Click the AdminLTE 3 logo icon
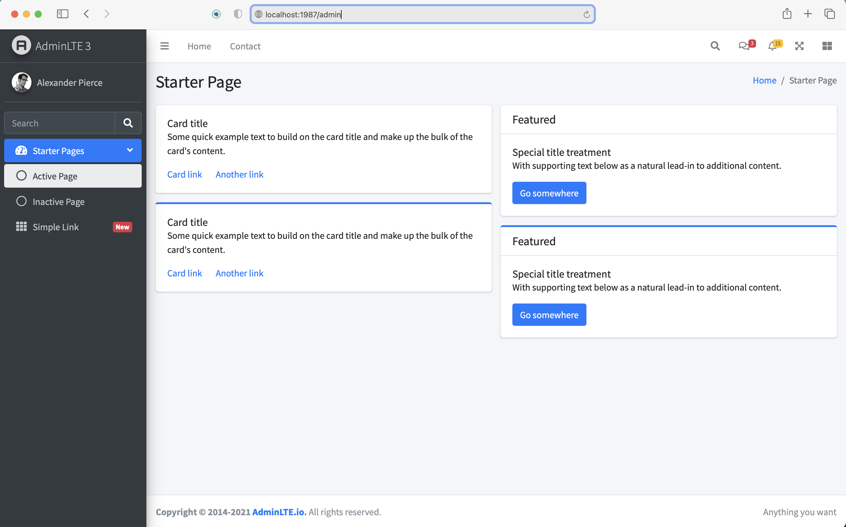Viewport: 846px width, 527px height. (21, 46)
